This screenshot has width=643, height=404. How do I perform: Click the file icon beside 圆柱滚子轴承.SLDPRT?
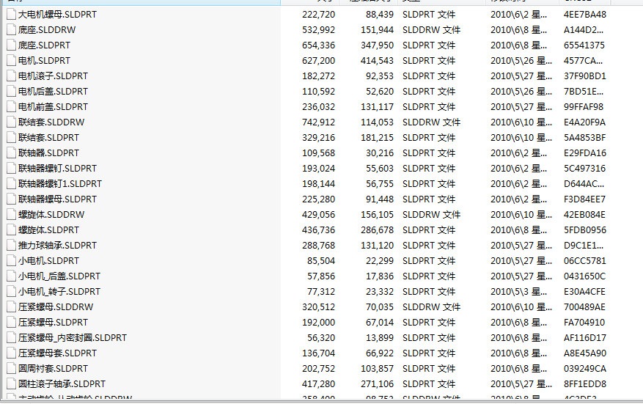12,384
